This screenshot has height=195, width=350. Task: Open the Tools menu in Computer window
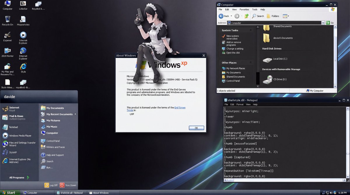pos(255,10)
